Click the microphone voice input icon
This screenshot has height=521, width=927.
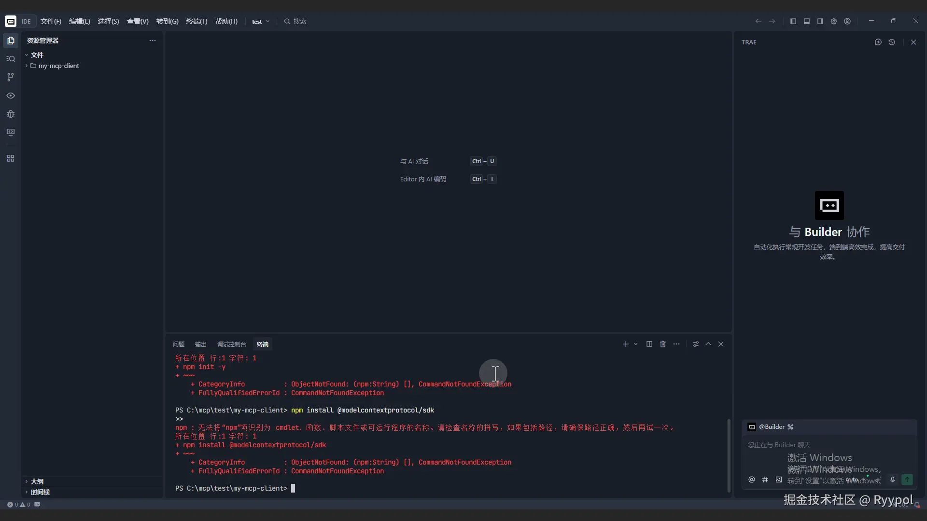893,480
